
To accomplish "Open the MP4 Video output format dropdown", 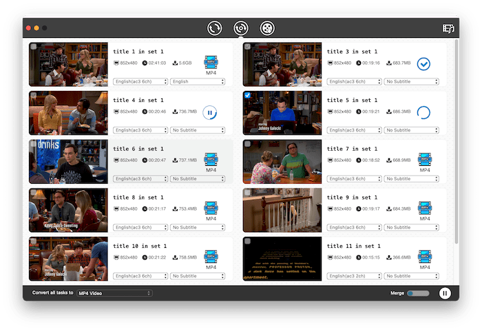I will (114, 293).
